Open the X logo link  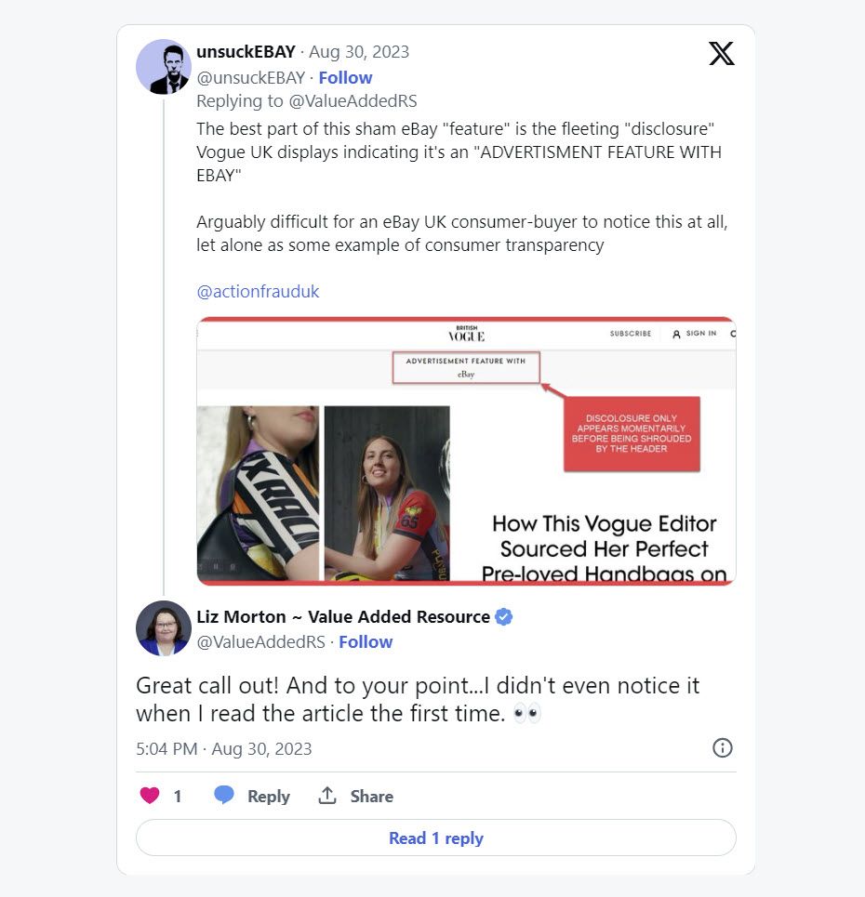722,53
